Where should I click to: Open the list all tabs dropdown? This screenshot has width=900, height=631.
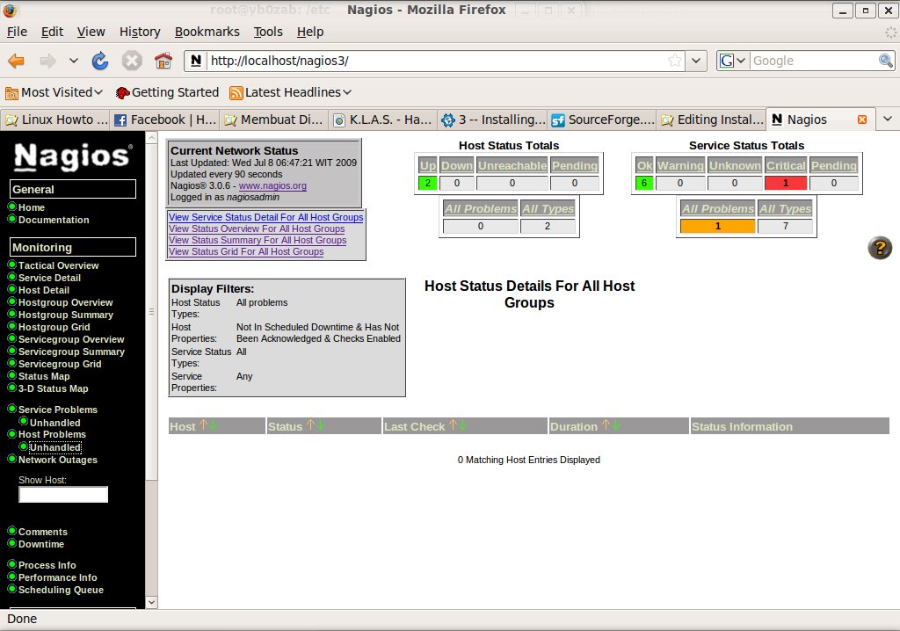[888, 119]
